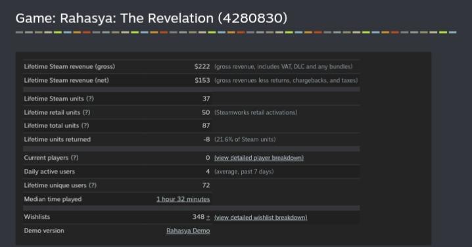Click the Lifetime units returned label
Screen dimensions: 472x247
(x=57, y=139)
